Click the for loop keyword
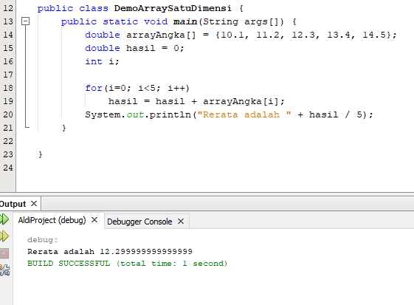Screen dimensions: 414x305 pyautogui.click(x=94, y=88)
